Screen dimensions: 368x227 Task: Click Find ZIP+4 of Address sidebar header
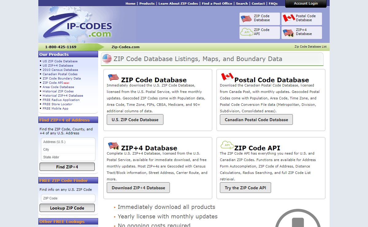(68, 120)
